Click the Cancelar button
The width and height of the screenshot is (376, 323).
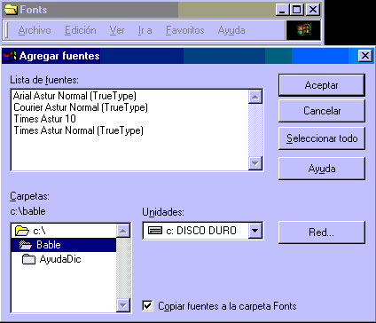(x=322, y=111)
